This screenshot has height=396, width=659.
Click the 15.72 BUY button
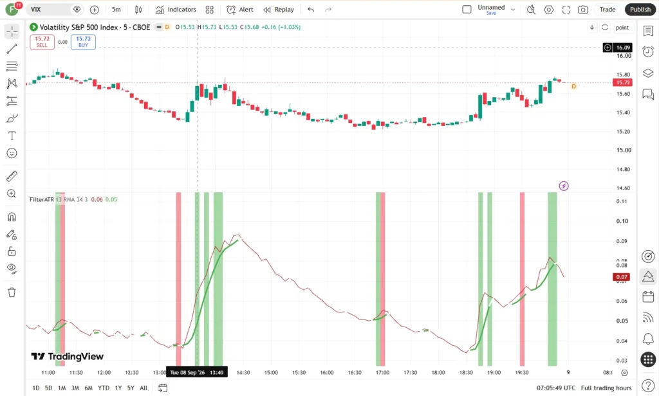pyautogui.click(x=83, y=42)
